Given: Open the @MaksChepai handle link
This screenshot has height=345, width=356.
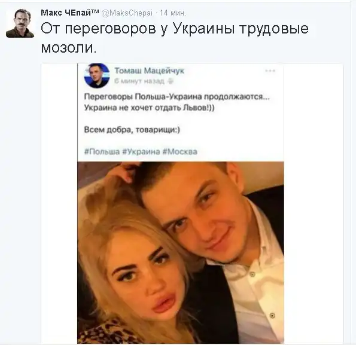Looking at the screenshot, I should click(x=127, y=13).
